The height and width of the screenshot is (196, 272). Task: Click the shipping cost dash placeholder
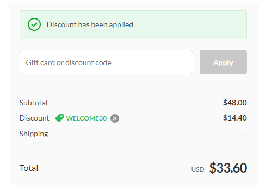pos(244,134)
